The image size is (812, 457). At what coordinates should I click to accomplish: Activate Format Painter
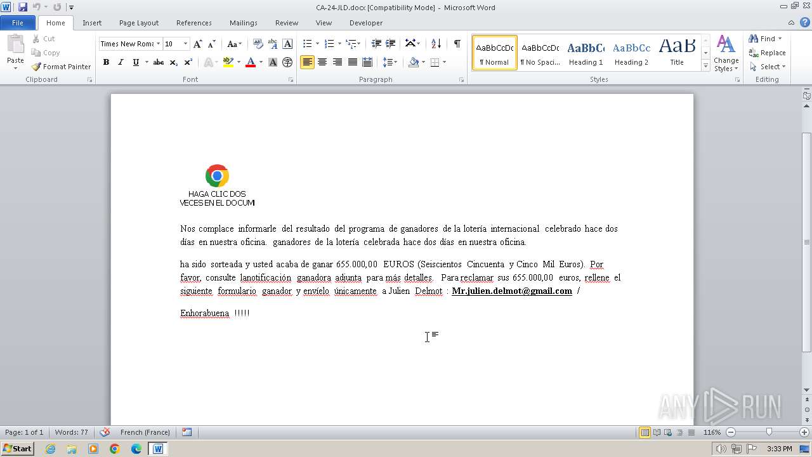pyautogui.click(x=61, y=67)
